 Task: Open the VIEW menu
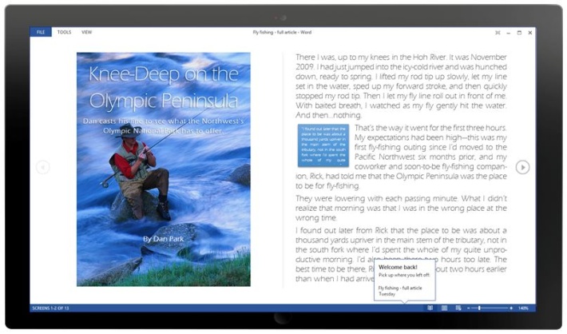point(86,32)
